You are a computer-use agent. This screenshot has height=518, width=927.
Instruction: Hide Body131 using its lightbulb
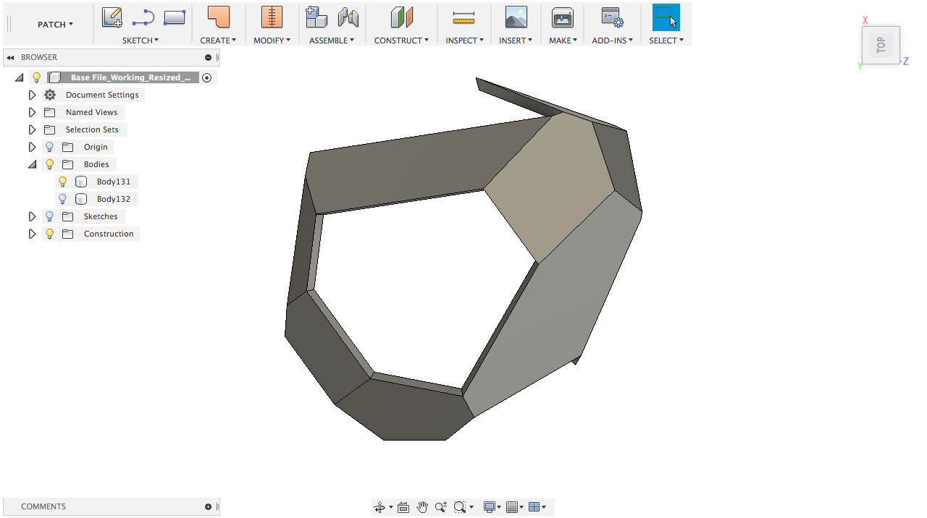point(63,182)
